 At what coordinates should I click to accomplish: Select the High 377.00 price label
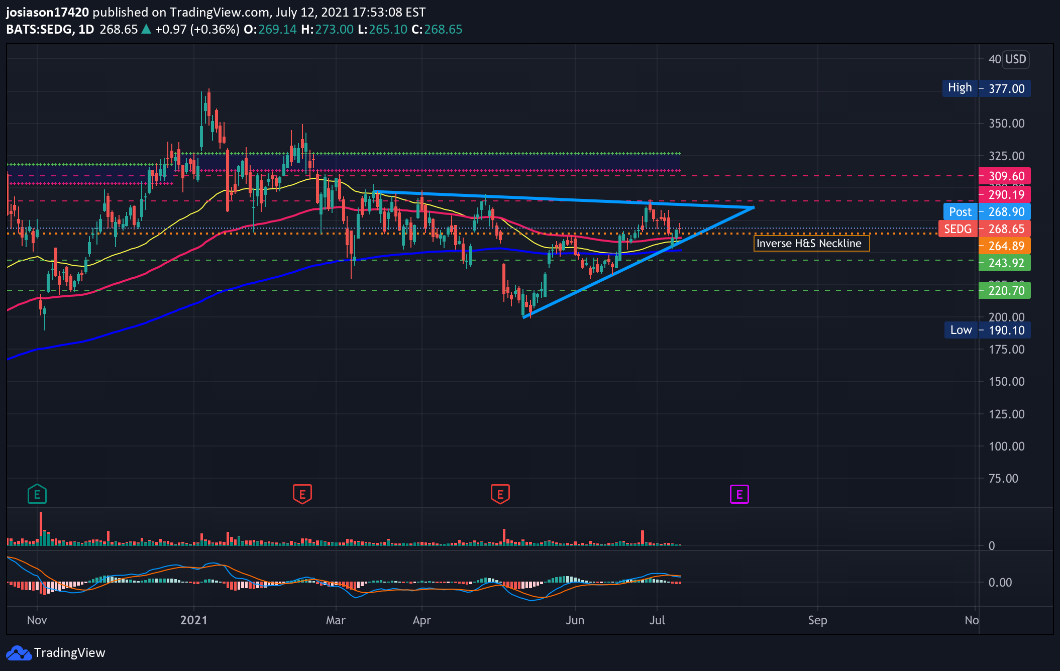(986, 88)
